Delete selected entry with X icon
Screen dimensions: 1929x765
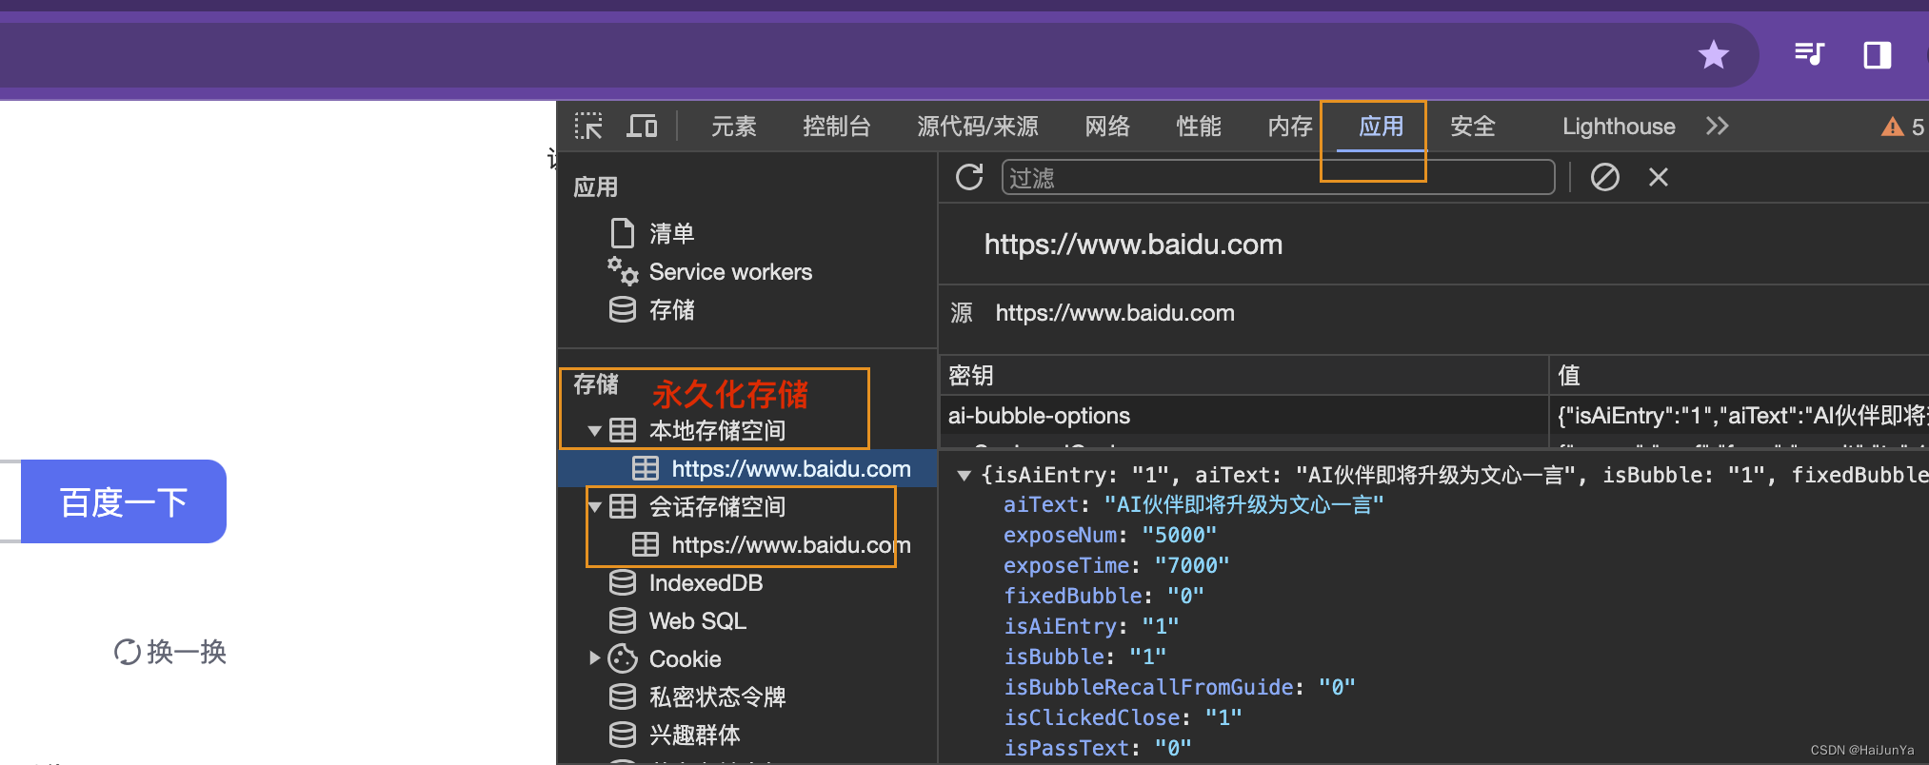coord(1659,177)
